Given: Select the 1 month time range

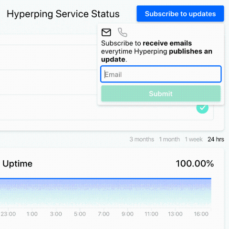Looking at the screenshot, I should (169, 139).
